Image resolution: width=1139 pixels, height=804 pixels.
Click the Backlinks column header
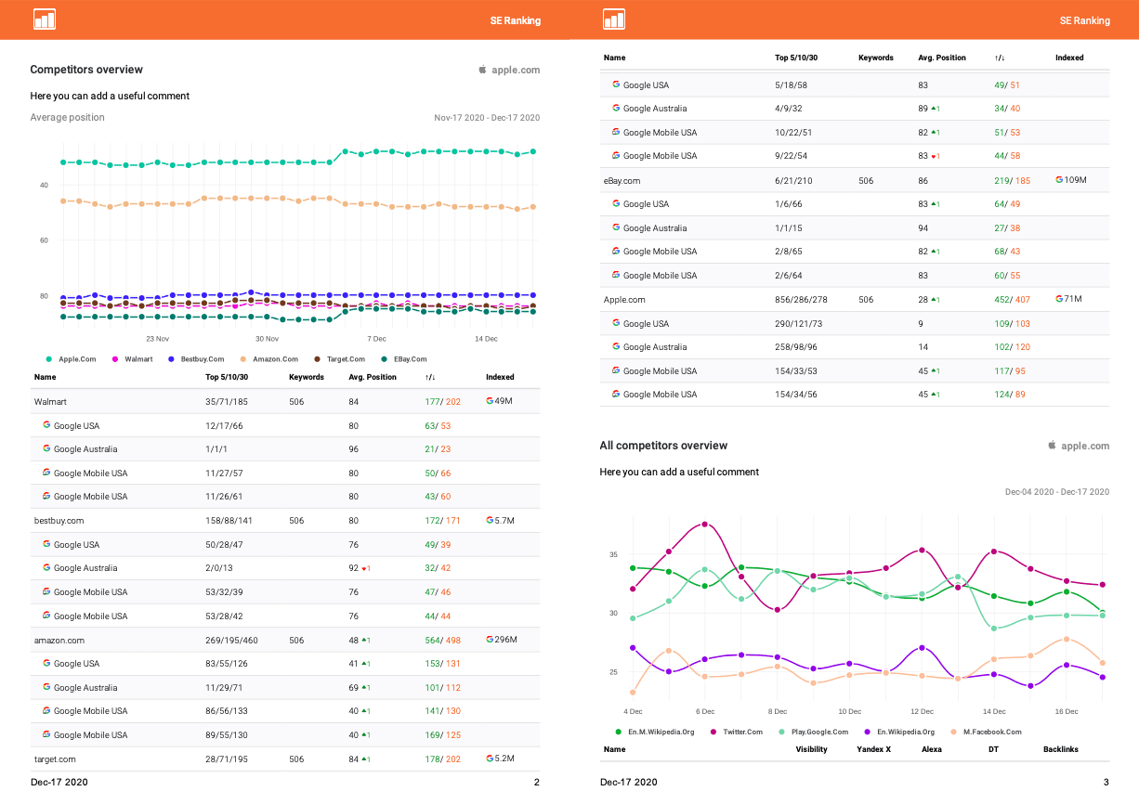point(1061,749)
